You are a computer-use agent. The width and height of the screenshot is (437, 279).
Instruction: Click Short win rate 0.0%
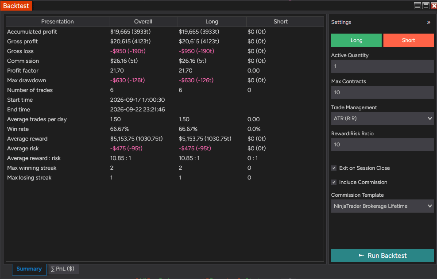(x=254, y=129)
